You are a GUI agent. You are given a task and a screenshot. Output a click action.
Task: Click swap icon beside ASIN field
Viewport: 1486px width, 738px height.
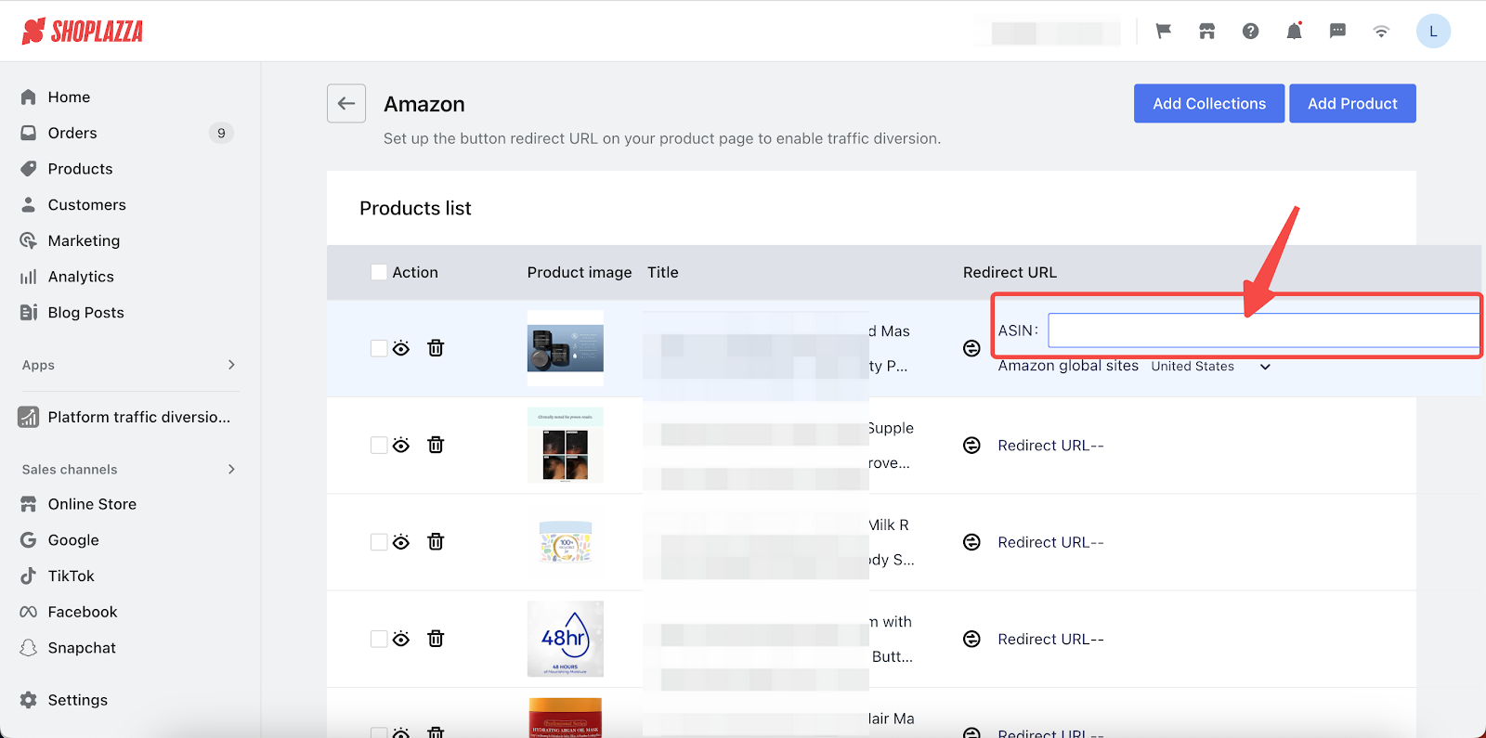[971, 348]
